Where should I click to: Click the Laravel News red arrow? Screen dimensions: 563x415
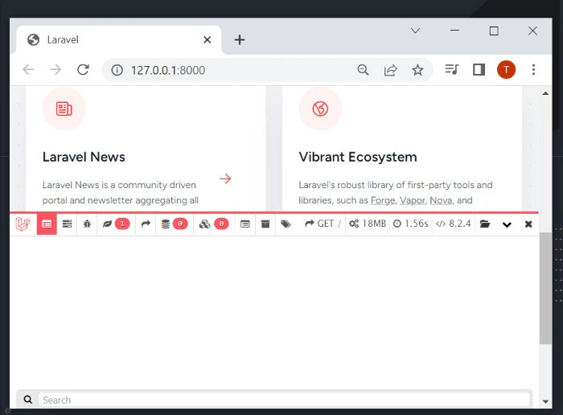click(x=225, y=179)
